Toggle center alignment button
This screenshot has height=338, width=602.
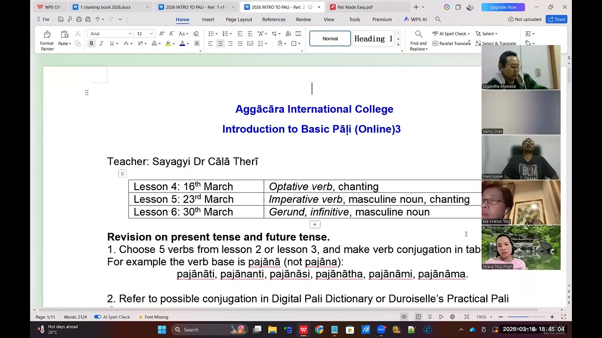coord(220,44)
